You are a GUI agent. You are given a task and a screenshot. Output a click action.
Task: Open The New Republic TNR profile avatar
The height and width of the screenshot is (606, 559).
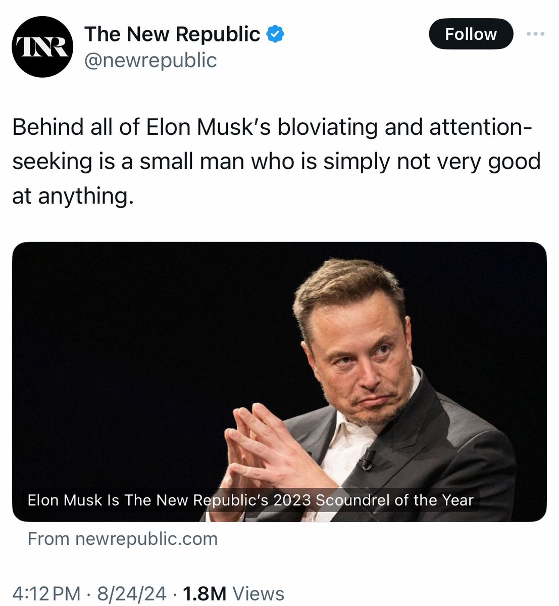[x=42, y=46]
